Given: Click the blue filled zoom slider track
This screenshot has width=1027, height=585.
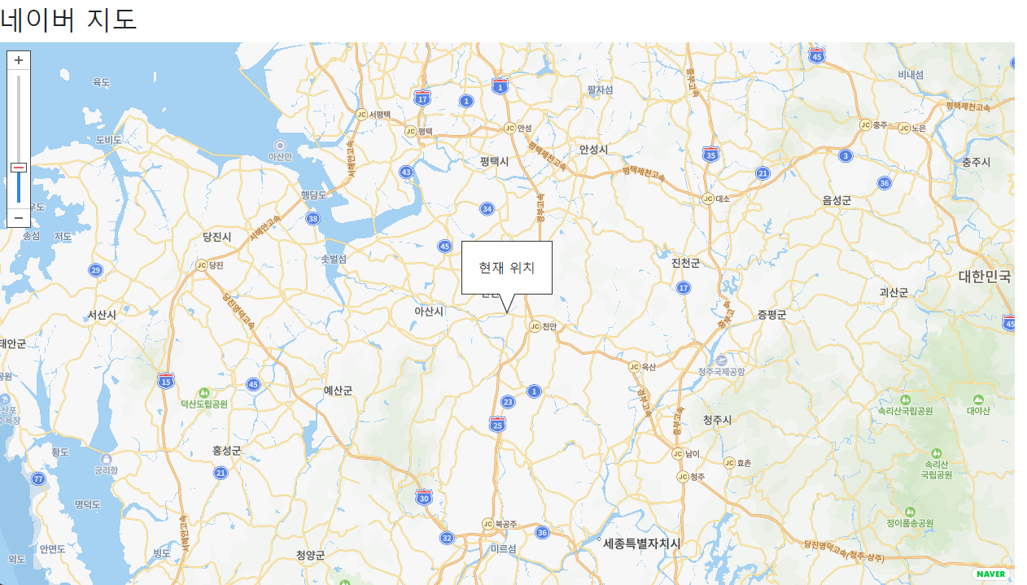Looking at the screenshot, I should pyautogui.click(x=19, y=188).
